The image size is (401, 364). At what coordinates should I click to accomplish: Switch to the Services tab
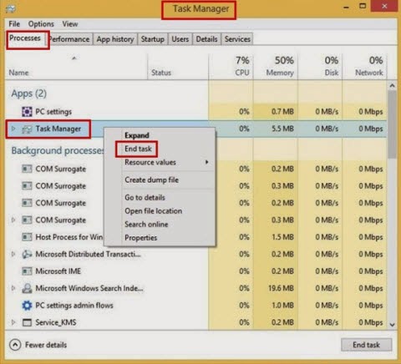(237, 39)
